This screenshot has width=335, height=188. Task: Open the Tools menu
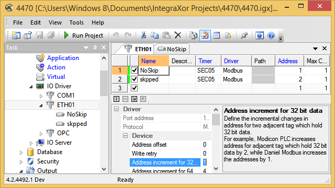[x=76, y=22]
